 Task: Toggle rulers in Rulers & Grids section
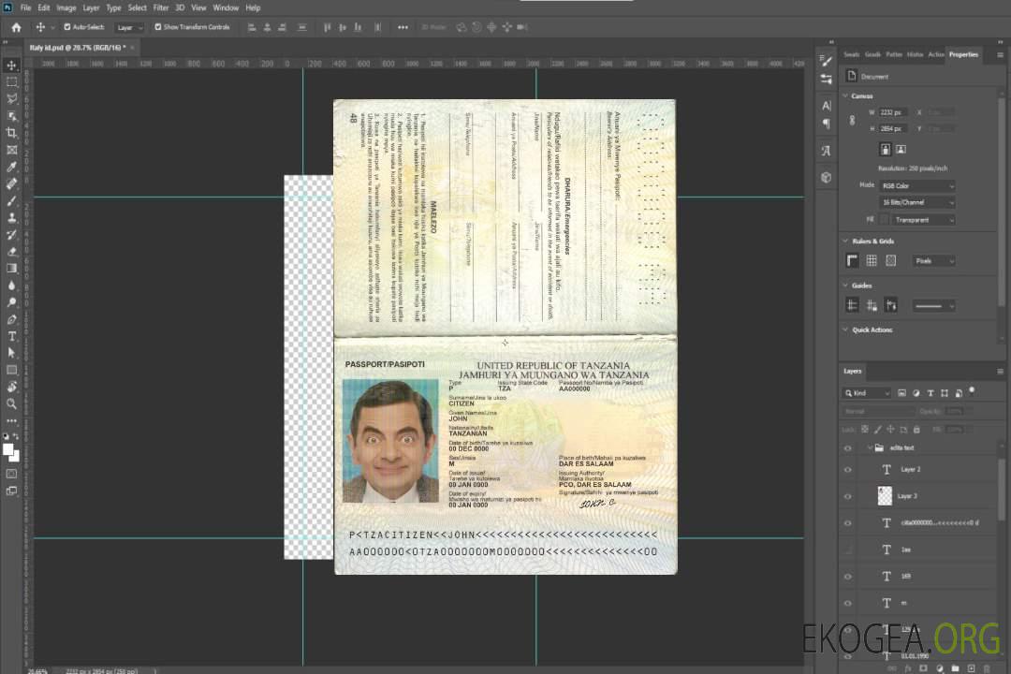(x=853, y=260)
